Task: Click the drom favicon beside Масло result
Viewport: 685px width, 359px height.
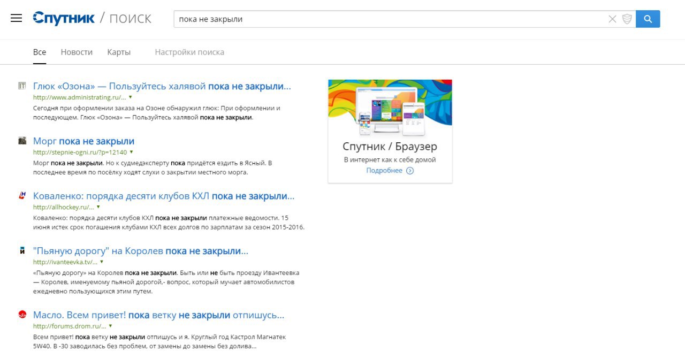Action: point(22,315)
